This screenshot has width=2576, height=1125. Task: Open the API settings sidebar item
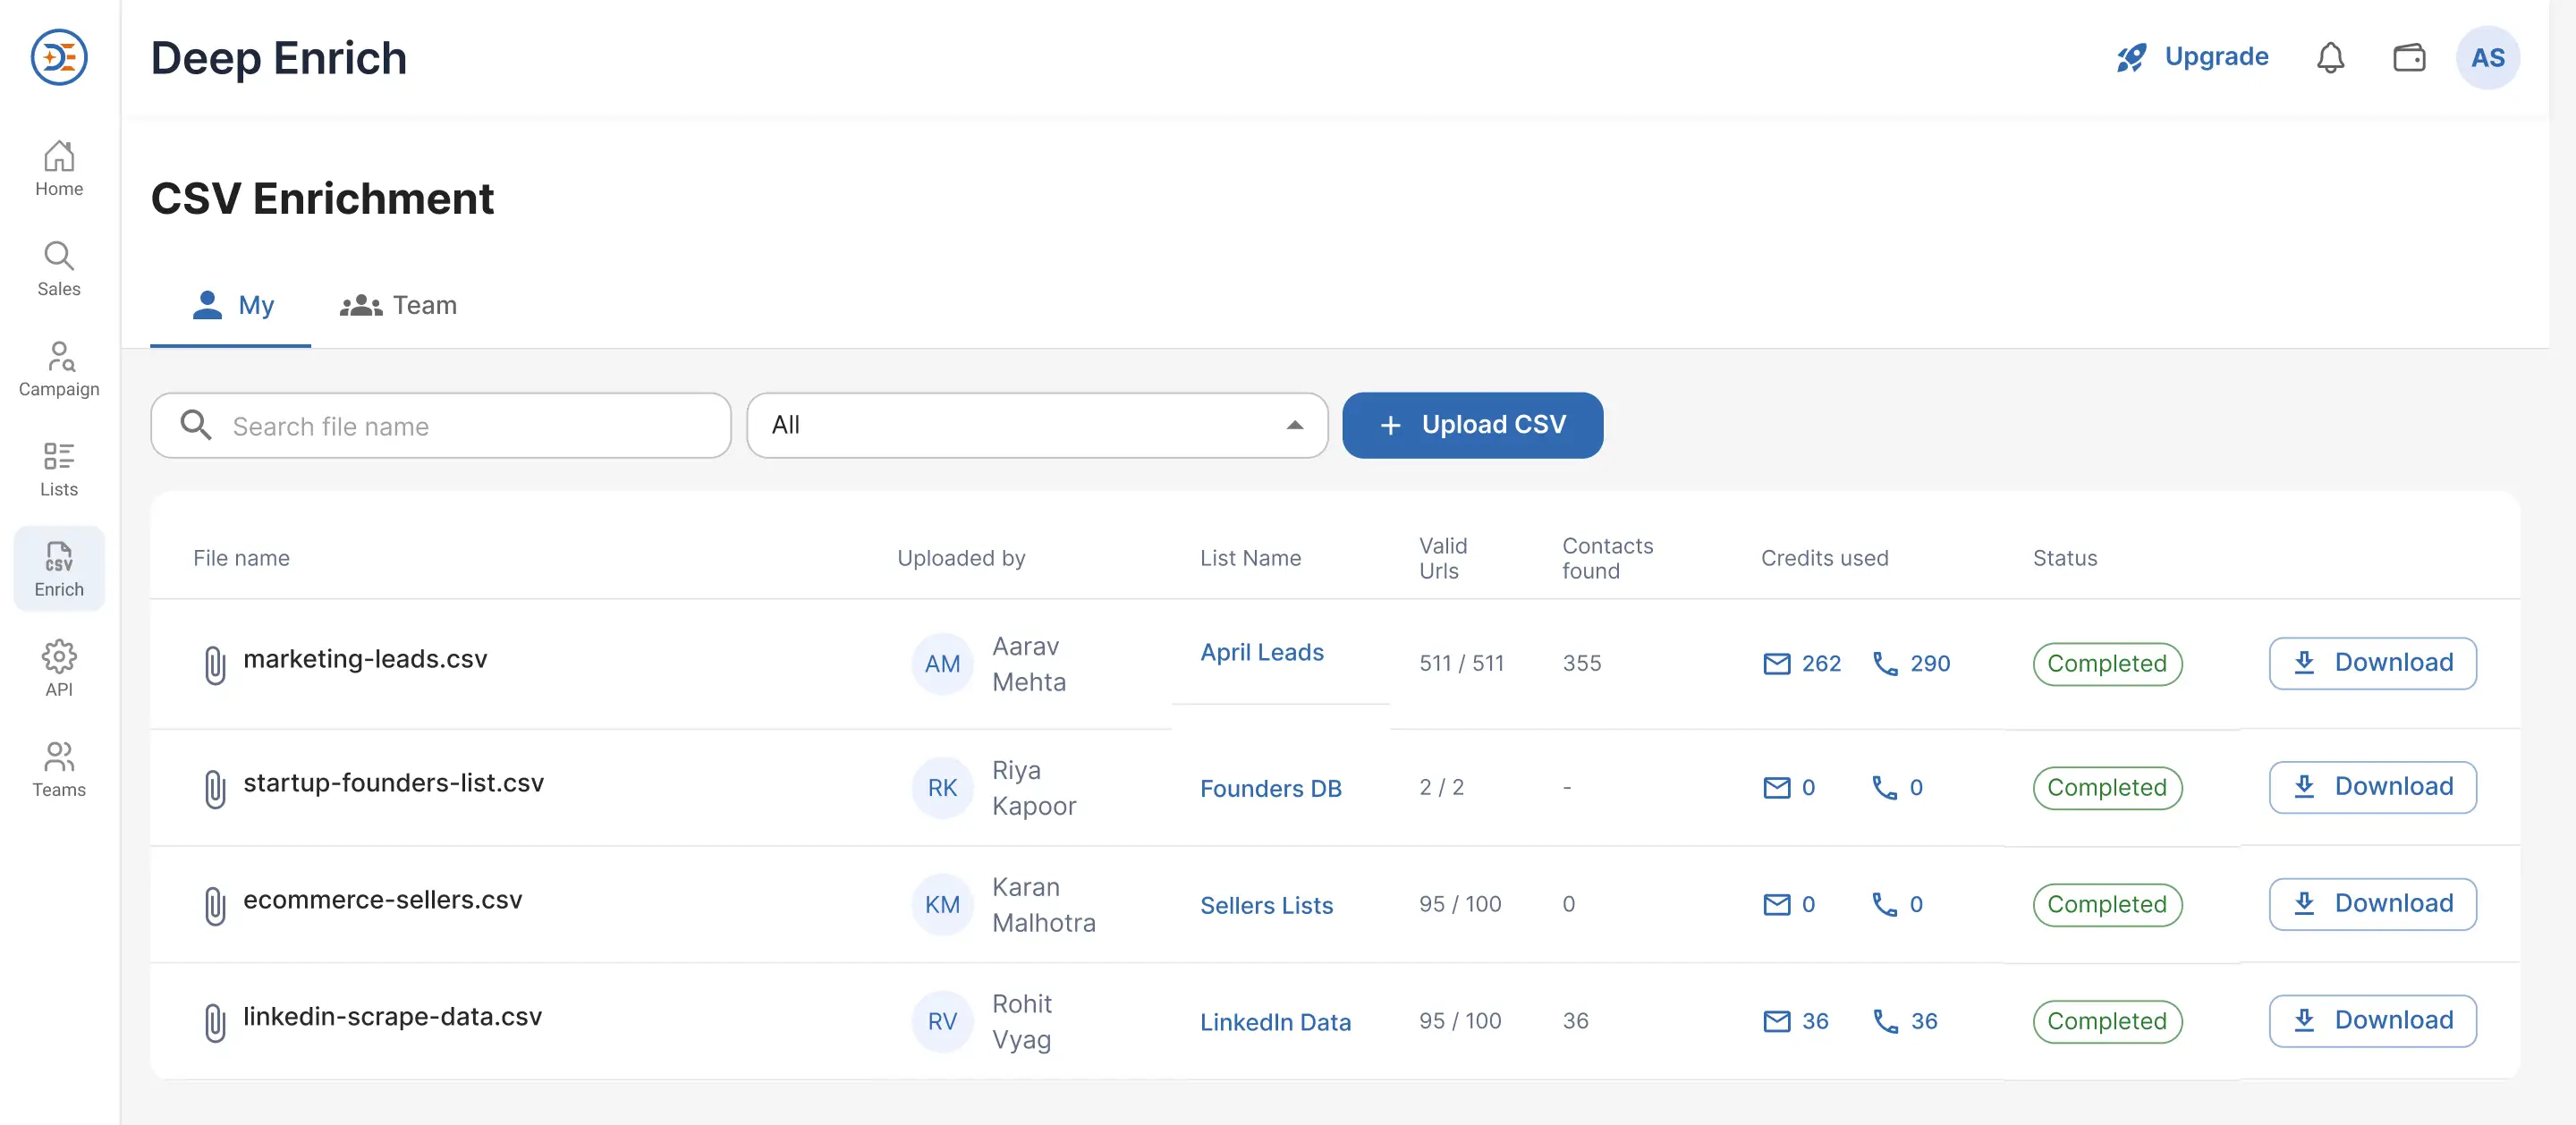59,669
